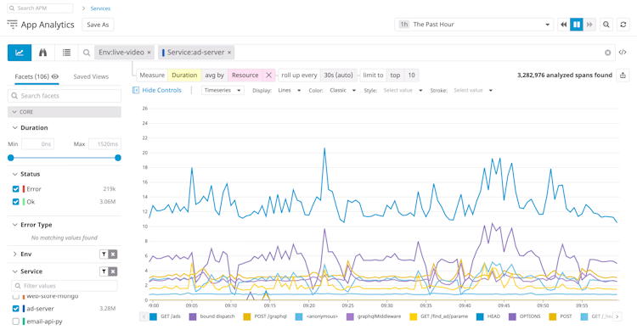Toggle the GET /ads legend swatch
Screen dimensions: 637x330
pos(153,316)
